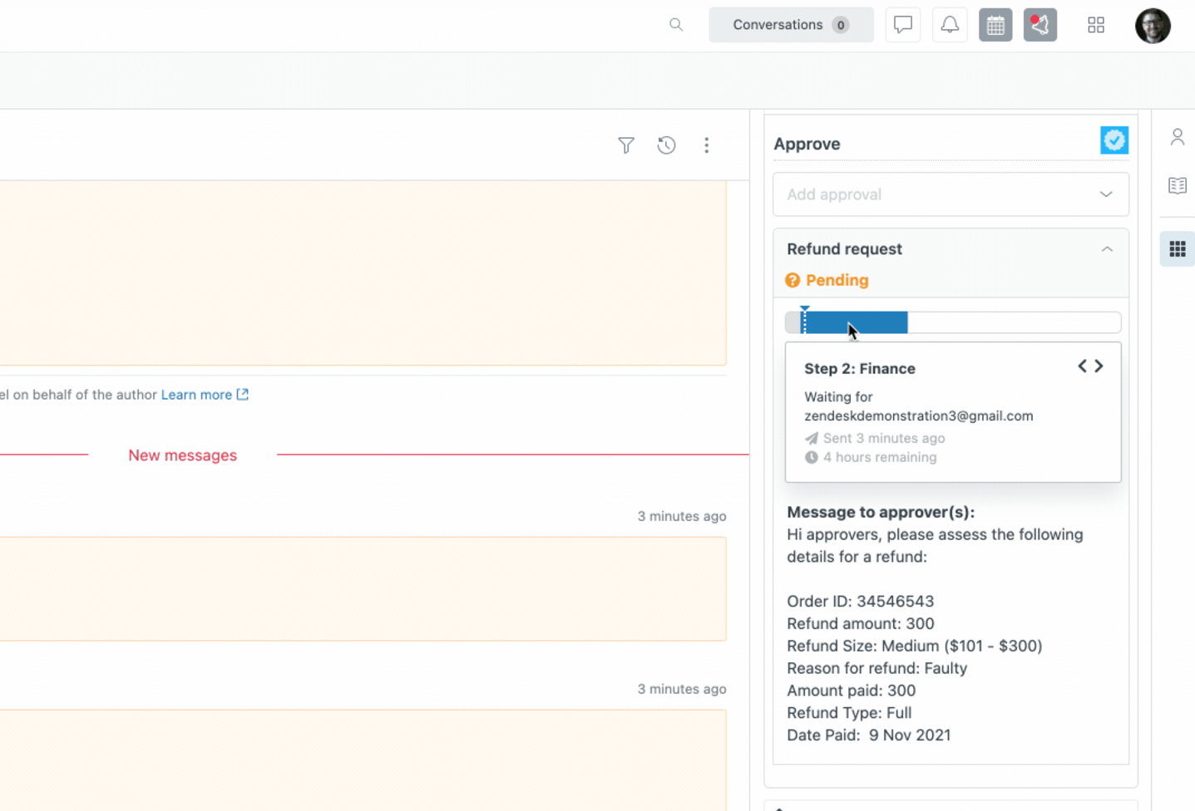The width and height of the screenshot is (1195, 811).
Task: Collapse the Refund request approval card
Action: pyautogui.click(x=1107, y=248)
